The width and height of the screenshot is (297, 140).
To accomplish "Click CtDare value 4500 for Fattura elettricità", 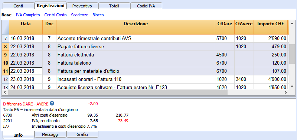I will (225, 55).
